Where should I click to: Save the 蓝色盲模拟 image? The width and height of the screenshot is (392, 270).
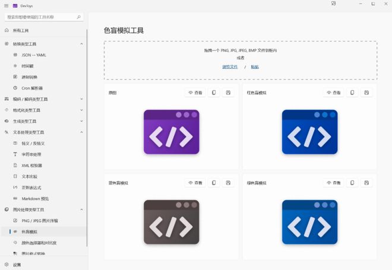click(228, 183)
